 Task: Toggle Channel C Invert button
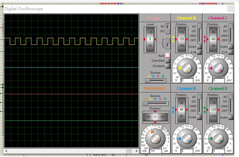point(231,47)
